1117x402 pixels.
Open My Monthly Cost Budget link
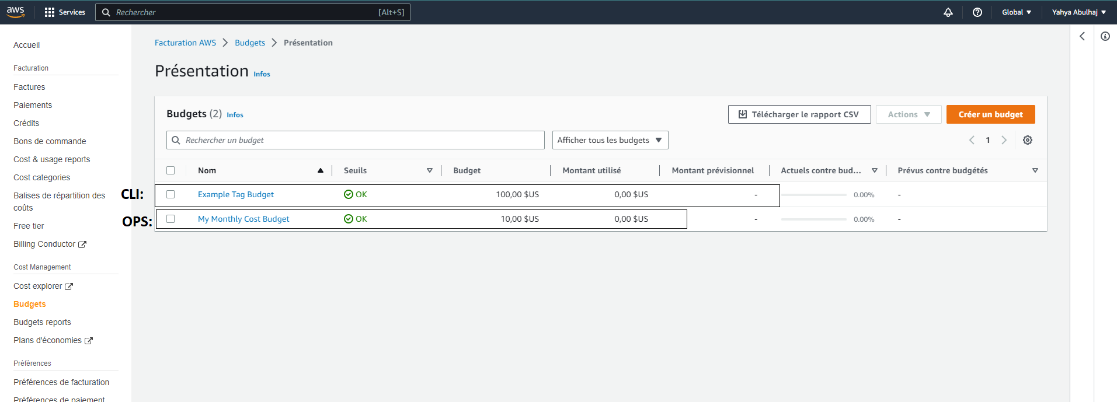point(243,219)
